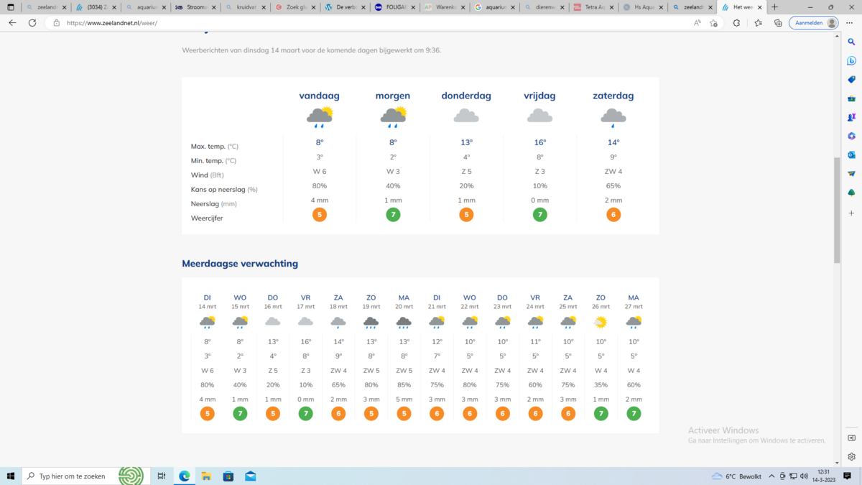Add a sidebar app with plus icon
Image resolution: width=862 pixels, height=485 pixels.
point(851,213)
